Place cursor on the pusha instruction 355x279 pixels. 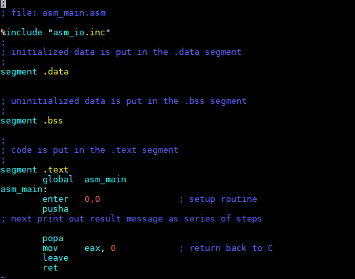56,209
